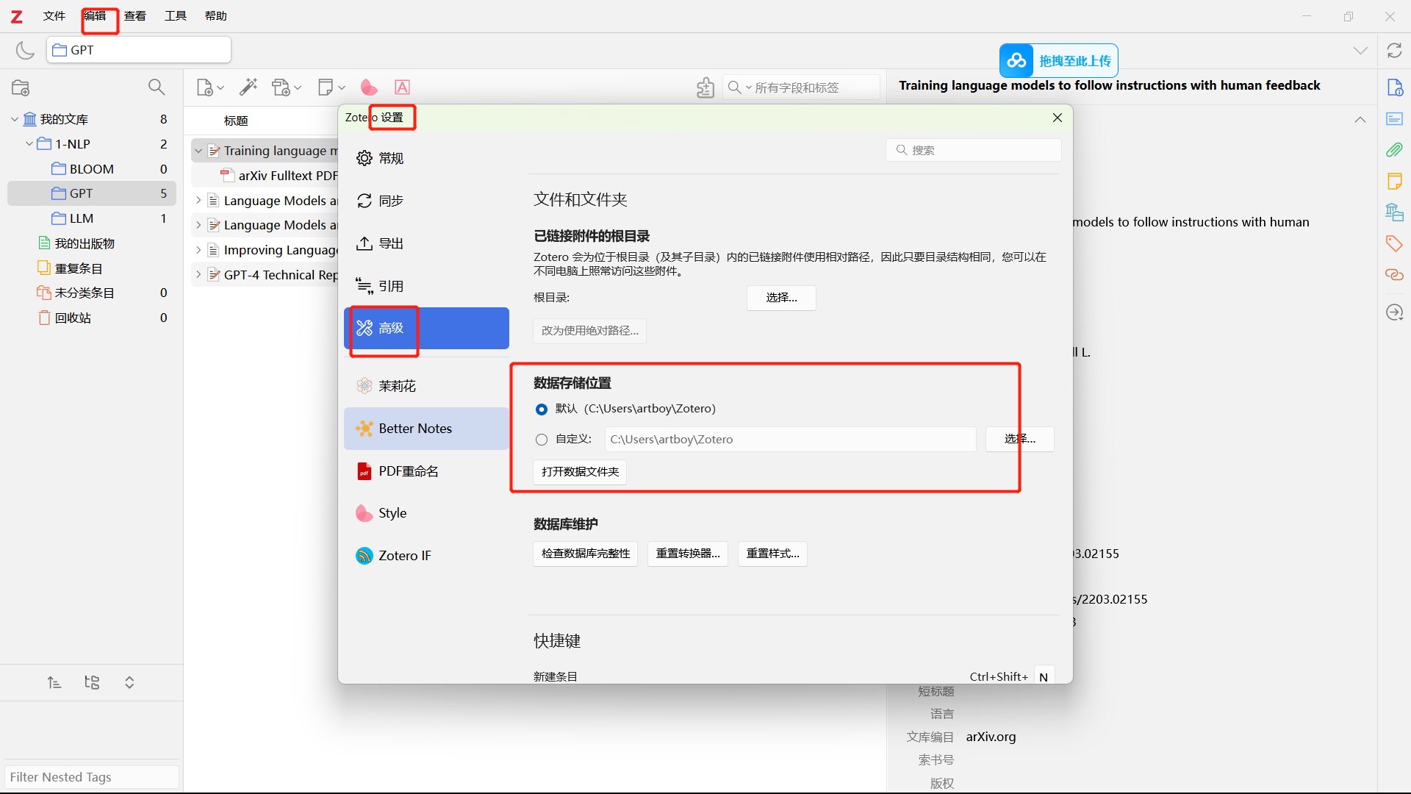The width and height of the screenshot is (1411, 794).
Task: Open the new item dropdown arrow
Action: pos(220,88)
